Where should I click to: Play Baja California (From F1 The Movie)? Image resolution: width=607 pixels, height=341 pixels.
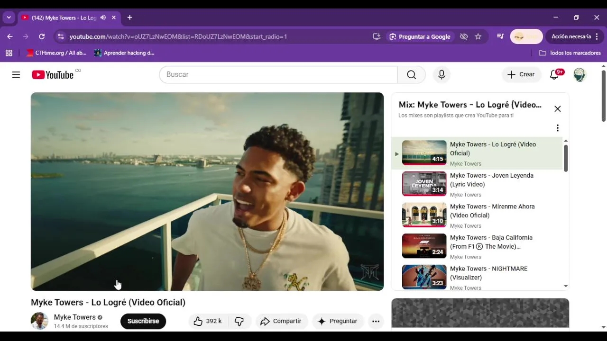477,246
